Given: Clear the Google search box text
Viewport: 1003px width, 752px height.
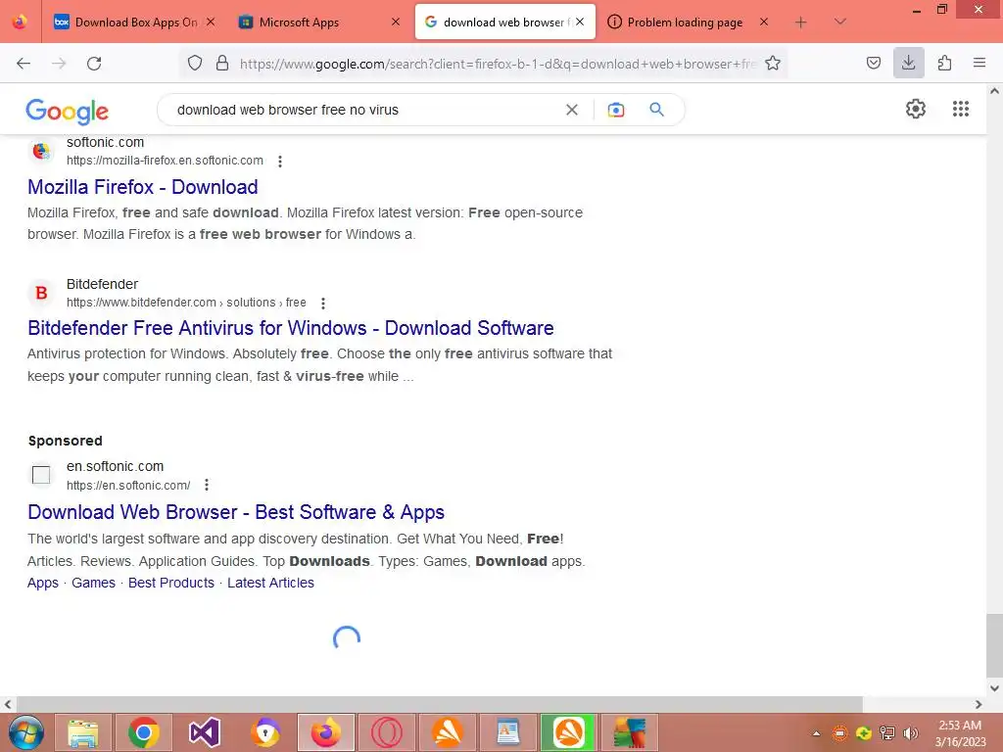Looking at the screenshot, I should (x=572, y=110).
